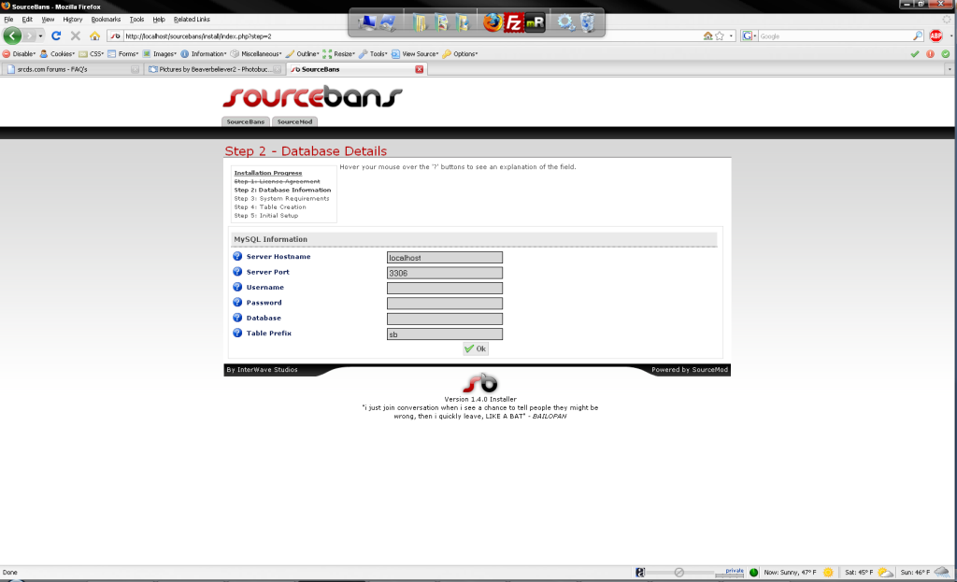
Task: Click the Database help question icon
Action: pos(237,318)
